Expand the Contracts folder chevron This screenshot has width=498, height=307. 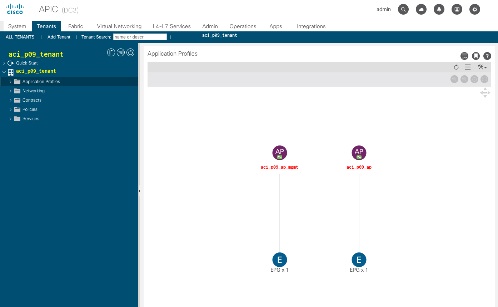(x=10, y=100)
